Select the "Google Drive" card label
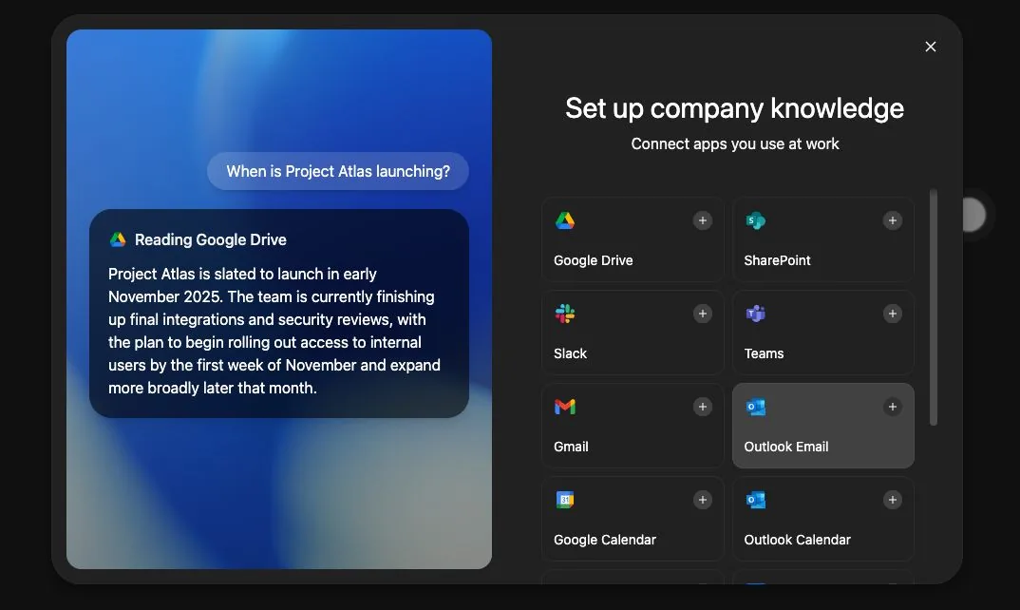 pyautogui.click(x=593, y=260)
